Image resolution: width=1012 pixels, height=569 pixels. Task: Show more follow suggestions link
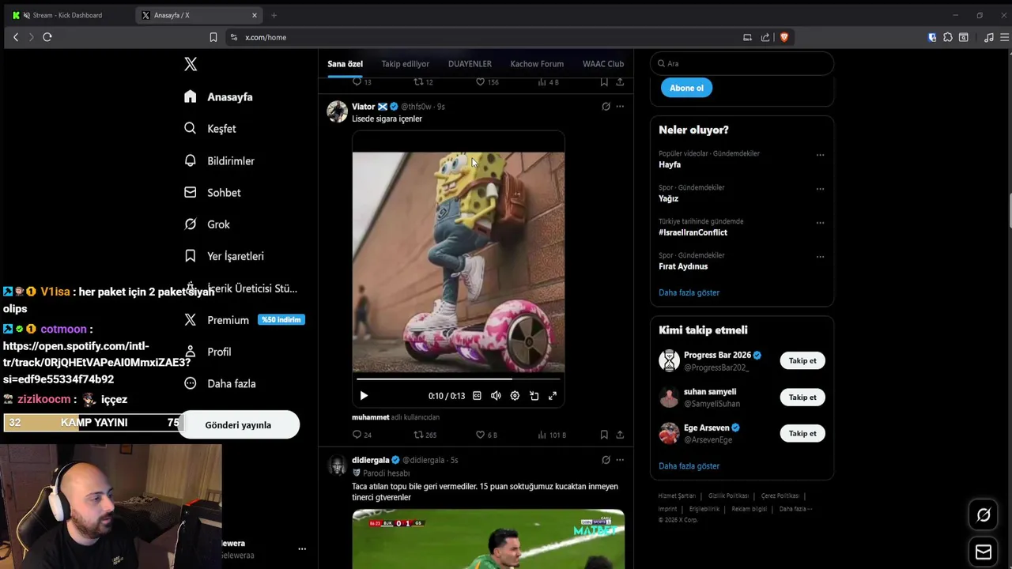[x=689, y=466]
